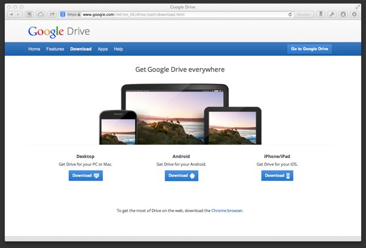Click the site favicon in the address bar
Screen dimensions: 366x248
63,15
